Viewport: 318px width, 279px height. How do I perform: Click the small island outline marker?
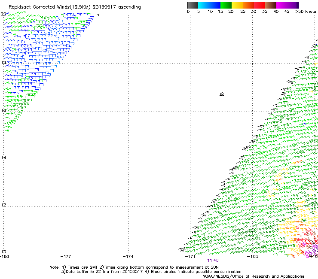point(222,94)
